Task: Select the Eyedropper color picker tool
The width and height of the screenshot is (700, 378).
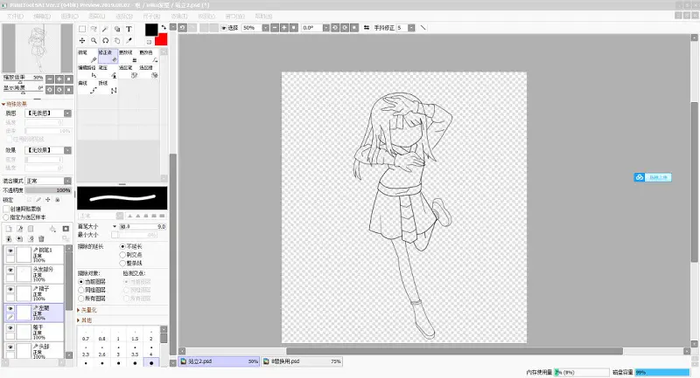Action: 129,40
